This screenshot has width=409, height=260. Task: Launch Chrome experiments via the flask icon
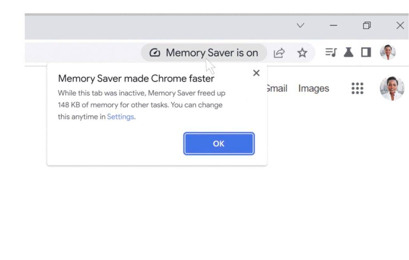[348, 52]
